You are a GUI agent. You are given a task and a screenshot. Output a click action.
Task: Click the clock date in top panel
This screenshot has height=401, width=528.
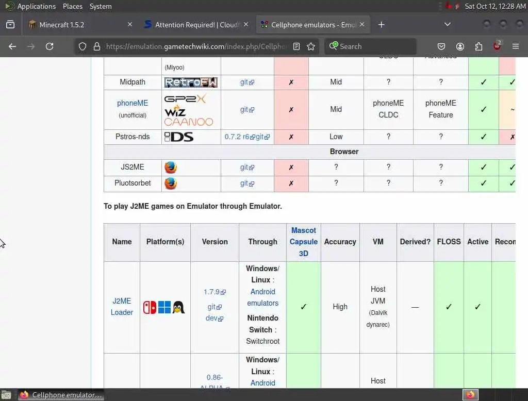point(495,6)
